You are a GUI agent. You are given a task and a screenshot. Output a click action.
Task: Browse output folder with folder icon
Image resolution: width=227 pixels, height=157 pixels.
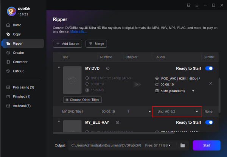pos(182,145)
